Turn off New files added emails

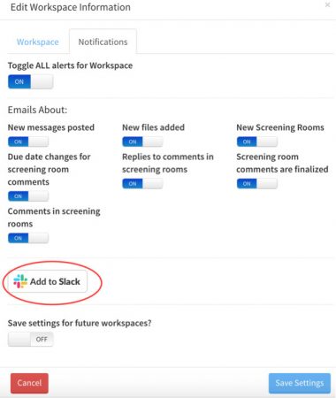[142, 142]
